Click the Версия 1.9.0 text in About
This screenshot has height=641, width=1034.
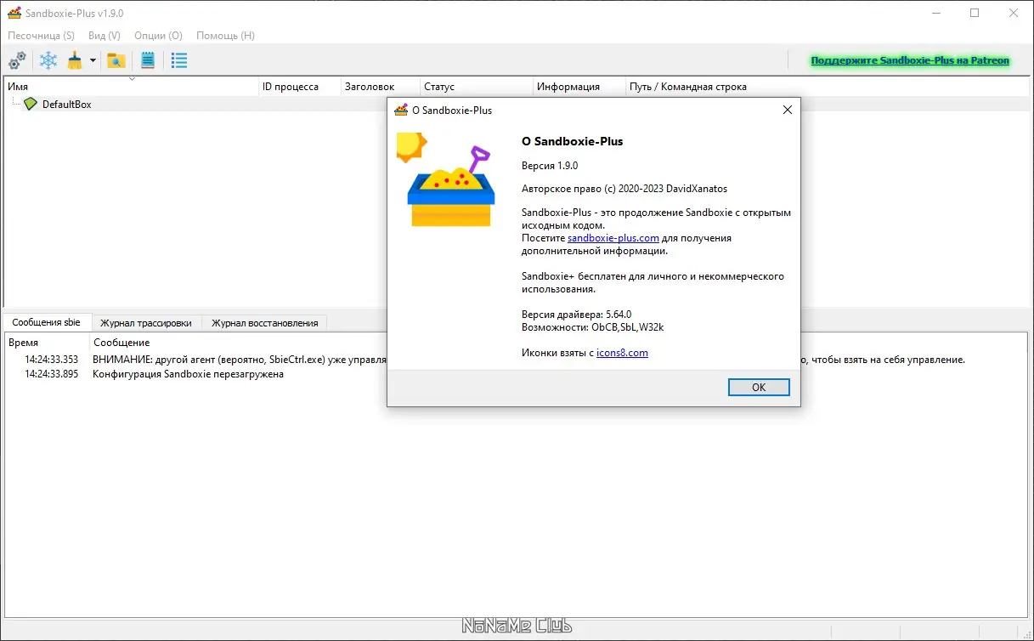click(549, 165)
